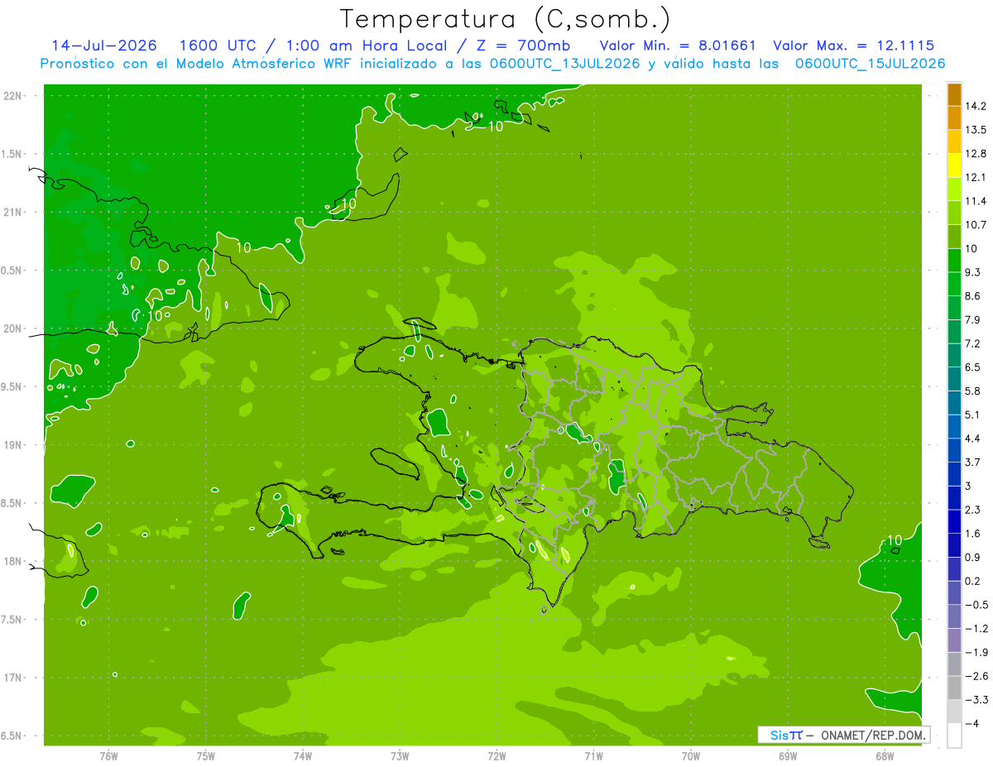Screen dimensions: 993x767
Task: Click the '75W' longitude axis label
Action: 206,756
